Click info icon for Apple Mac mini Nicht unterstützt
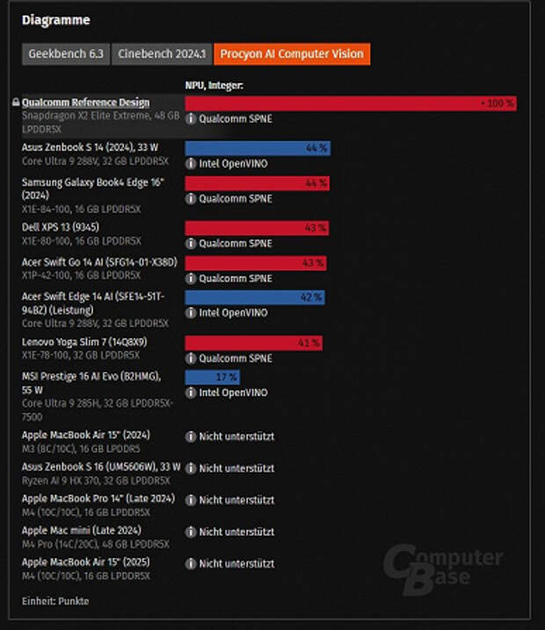This screenshot has height=630, width=545. (190, 531)
